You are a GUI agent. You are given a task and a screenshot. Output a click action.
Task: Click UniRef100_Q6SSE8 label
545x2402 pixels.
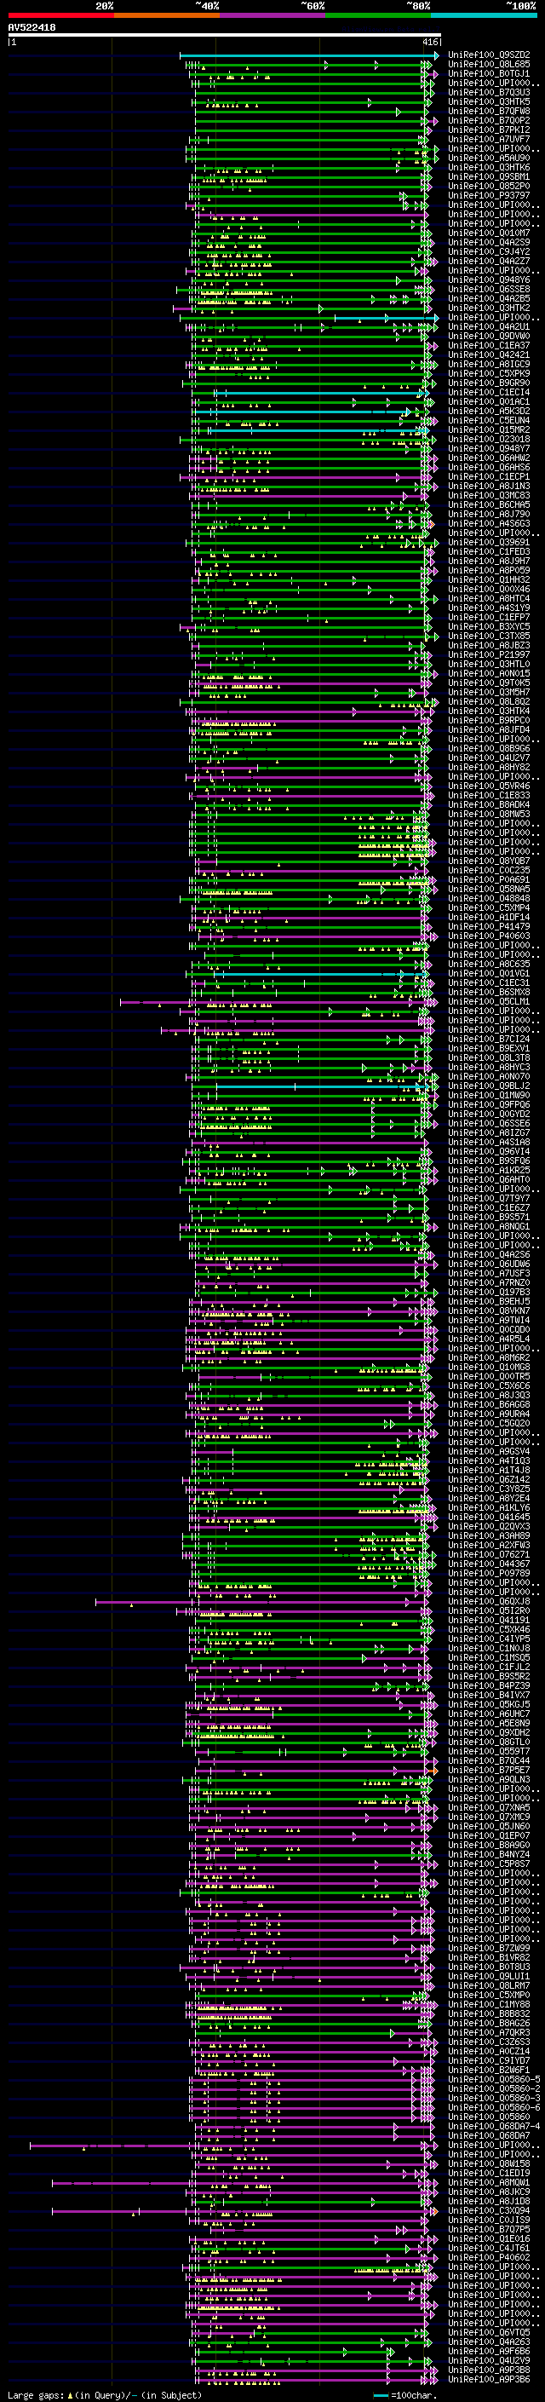pyautogui.click(x=489, y=289)
